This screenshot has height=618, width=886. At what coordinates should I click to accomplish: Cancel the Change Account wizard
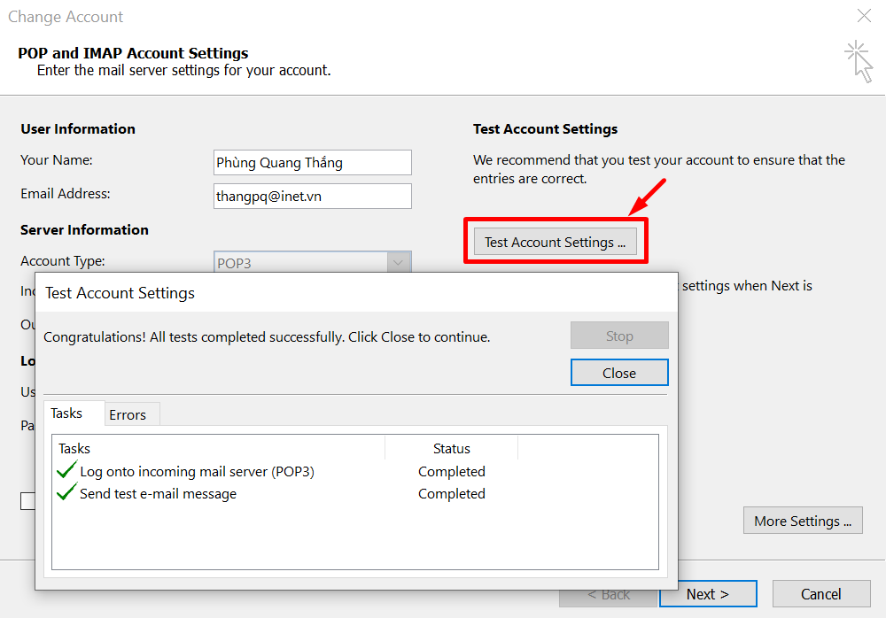[x=820, y=594]
